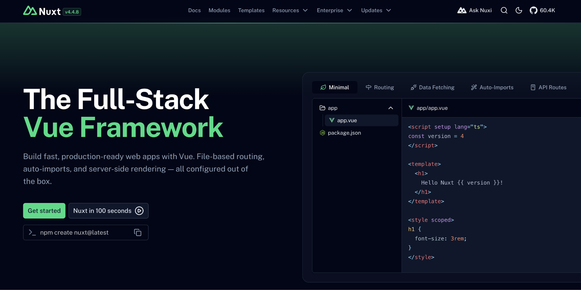The image size is (581, 290).
Task: Click the app/app.vue file path label
Action: (x=432, y=108)
